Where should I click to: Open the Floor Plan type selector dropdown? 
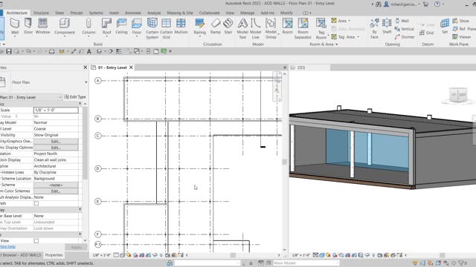(x=86, y=82)
